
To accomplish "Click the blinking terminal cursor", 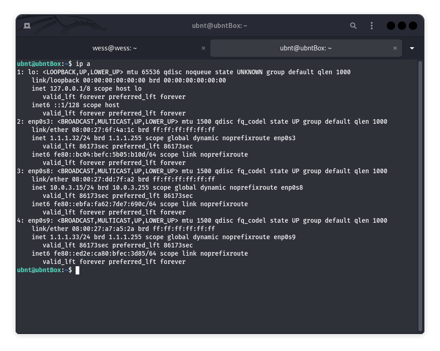I will [77, 270].
